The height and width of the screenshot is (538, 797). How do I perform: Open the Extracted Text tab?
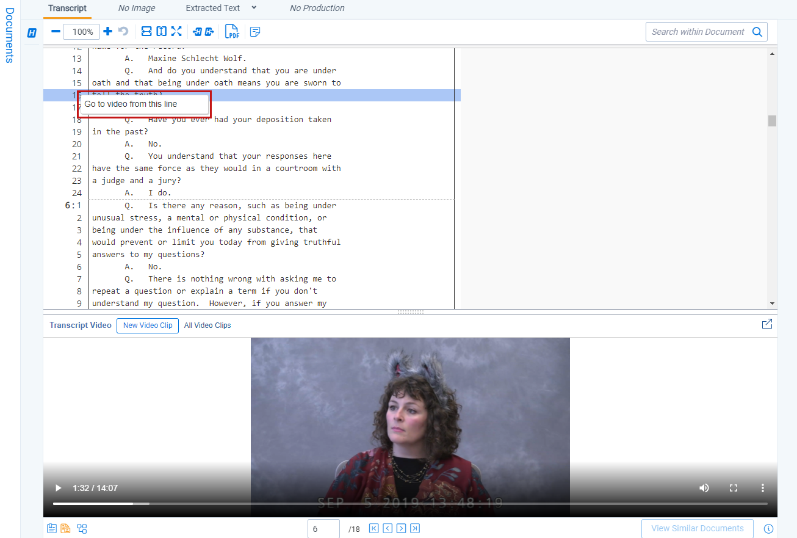click(213, 8)
